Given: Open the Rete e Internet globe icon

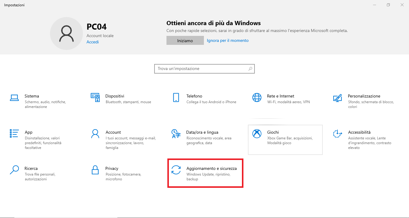Looking at the screenshot, I should pos(257,97).
